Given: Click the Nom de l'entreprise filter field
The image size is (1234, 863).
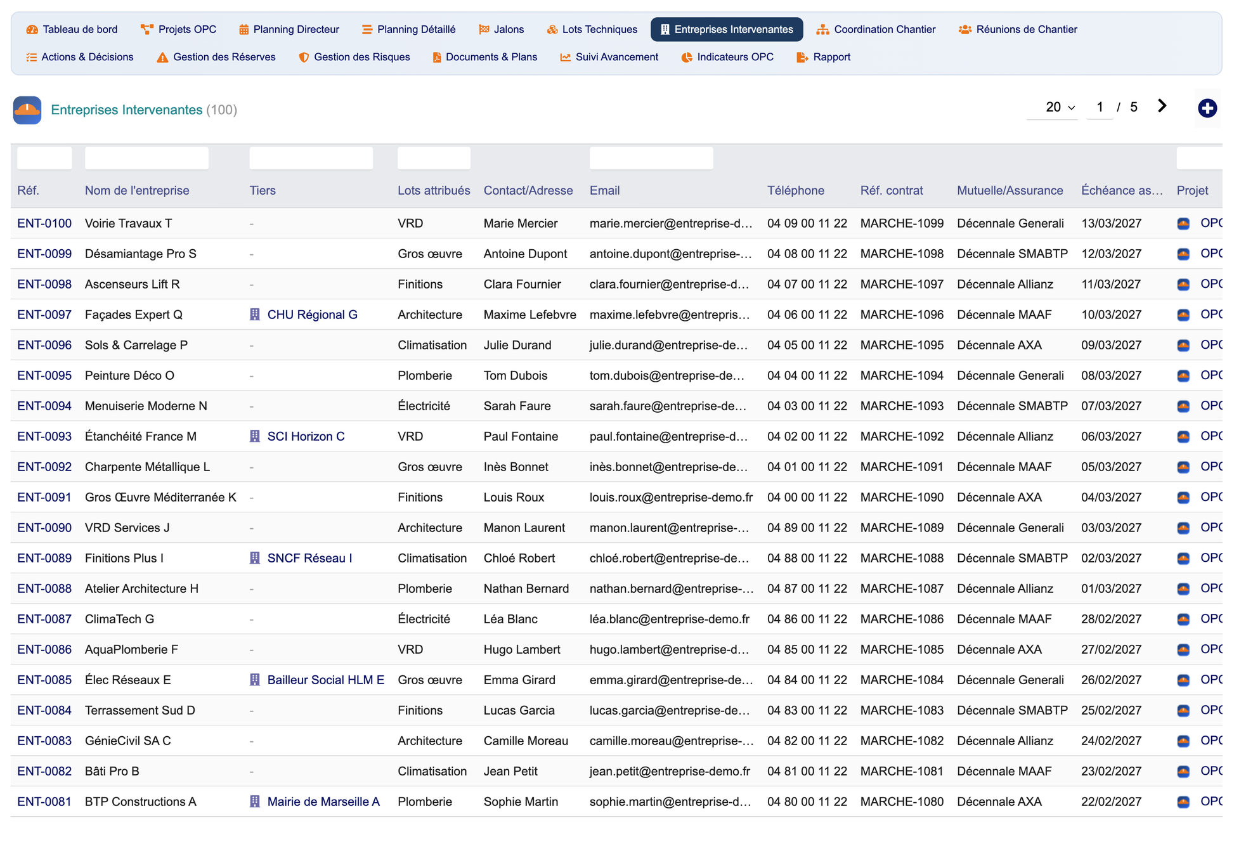Looking at the screenshot, I should point(146,158).
